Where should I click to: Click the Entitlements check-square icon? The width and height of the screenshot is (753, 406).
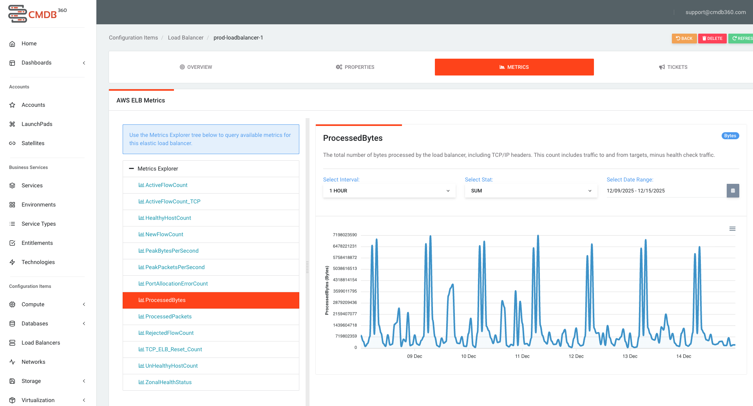[x=12, y=243]
